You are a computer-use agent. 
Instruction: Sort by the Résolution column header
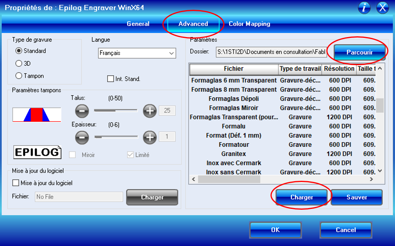point(339,69)
